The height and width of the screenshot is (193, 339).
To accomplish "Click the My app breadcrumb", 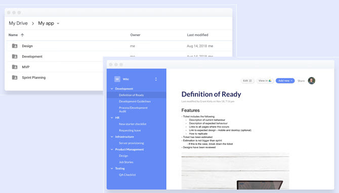I will coord(46,23).
